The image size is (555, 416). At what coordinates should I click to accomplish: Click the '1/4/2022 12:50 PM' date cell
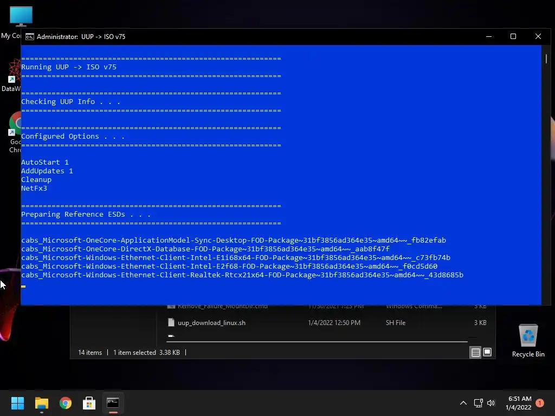coord(334,323)
